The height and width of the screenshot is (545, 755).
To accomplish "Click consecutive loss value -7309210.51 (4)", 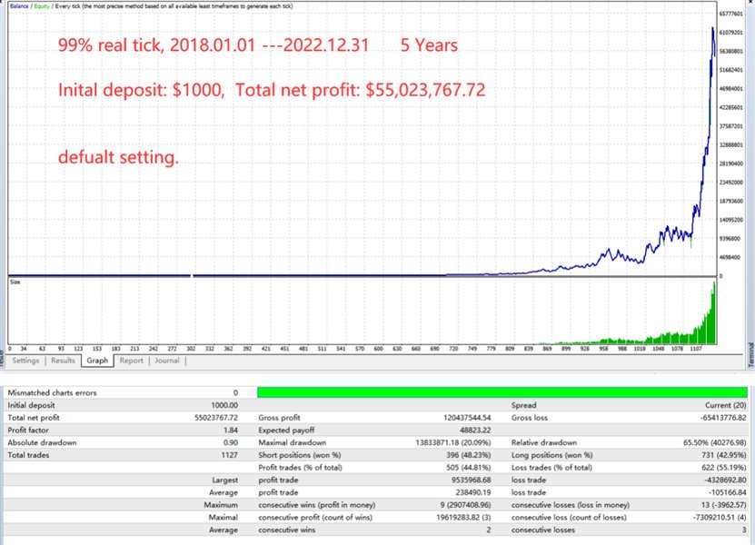I will pos(720,518).
